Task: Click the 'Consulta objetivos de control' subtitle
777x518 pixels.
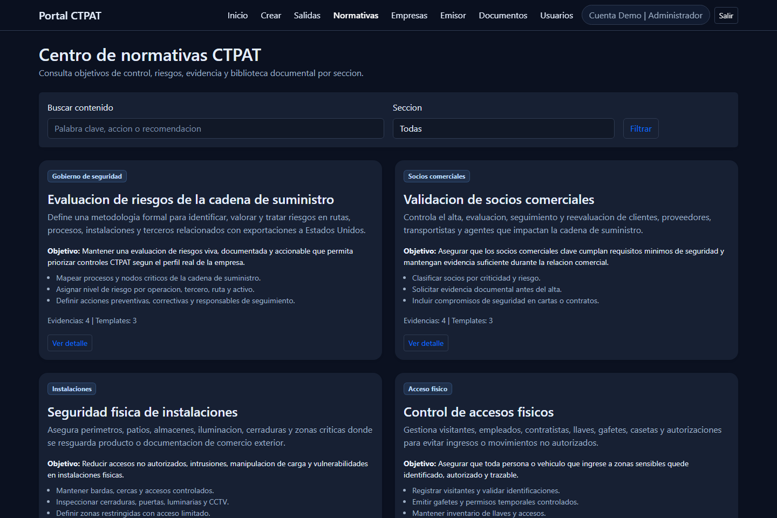Action: coord(201,73)
